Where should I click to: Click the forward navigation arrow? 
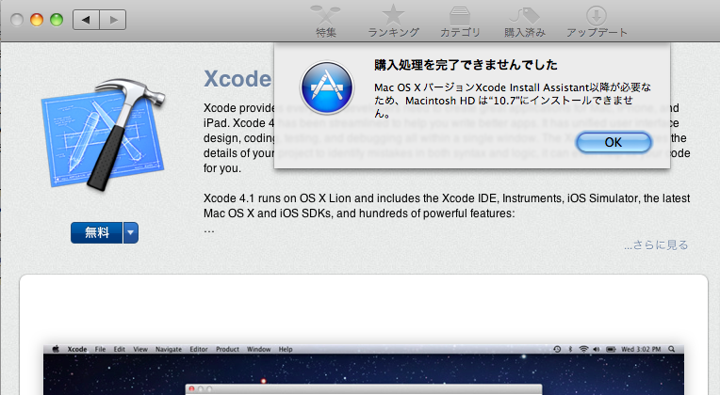[113, 20]
